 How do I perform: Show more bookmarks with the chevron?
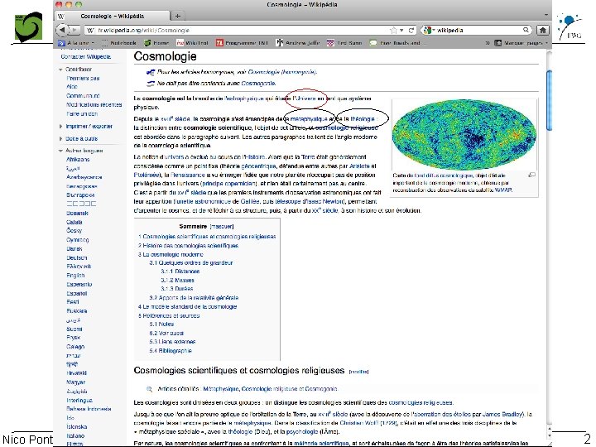pyautogui.click(x=488, y=43)
